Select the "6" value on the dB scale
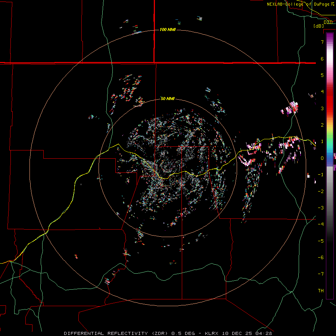336x336 pixels. (x=322, y=59)
